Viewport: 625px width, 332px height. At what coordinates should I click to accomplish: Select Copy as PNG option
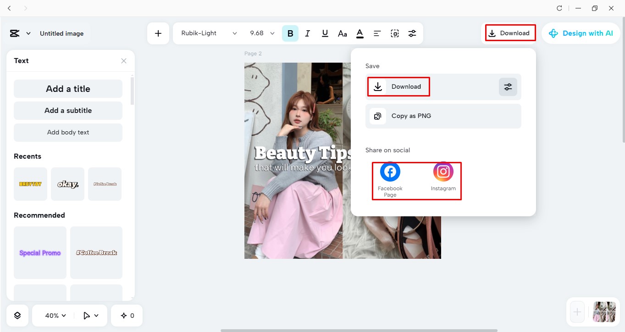click(x=443, y=116)
